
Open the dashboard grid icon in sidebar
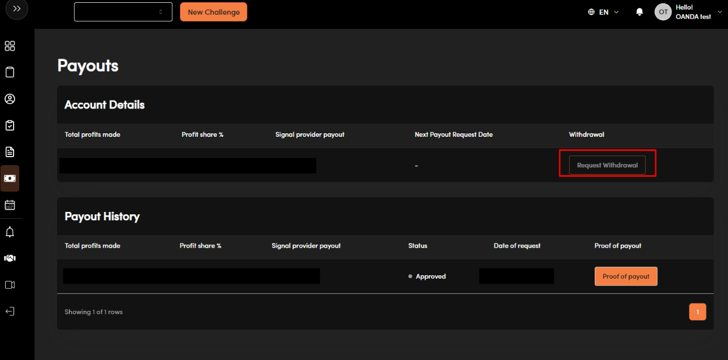pyautogui.click(x=10, y=46)
